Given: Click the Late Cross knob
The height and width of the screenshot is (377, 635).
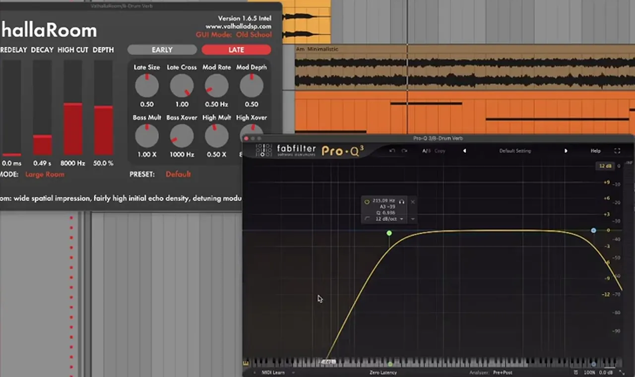Looking at the screenshot, I should point(182,86).
